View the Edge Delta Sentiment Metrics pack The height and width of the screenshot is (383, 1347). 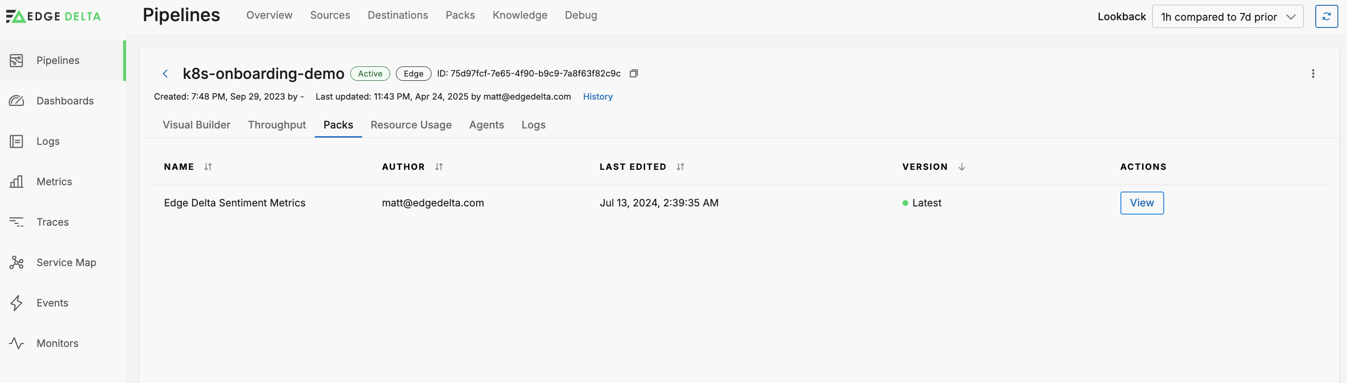(1142, 203)
